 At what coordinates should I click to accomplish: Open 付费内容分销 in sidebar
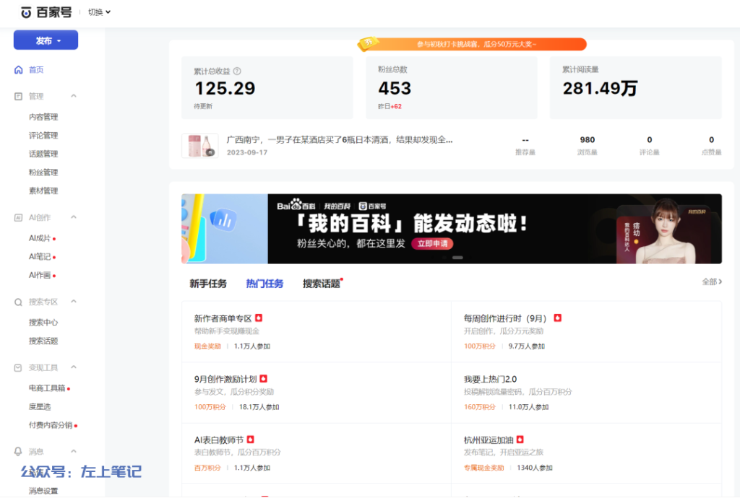53,425
